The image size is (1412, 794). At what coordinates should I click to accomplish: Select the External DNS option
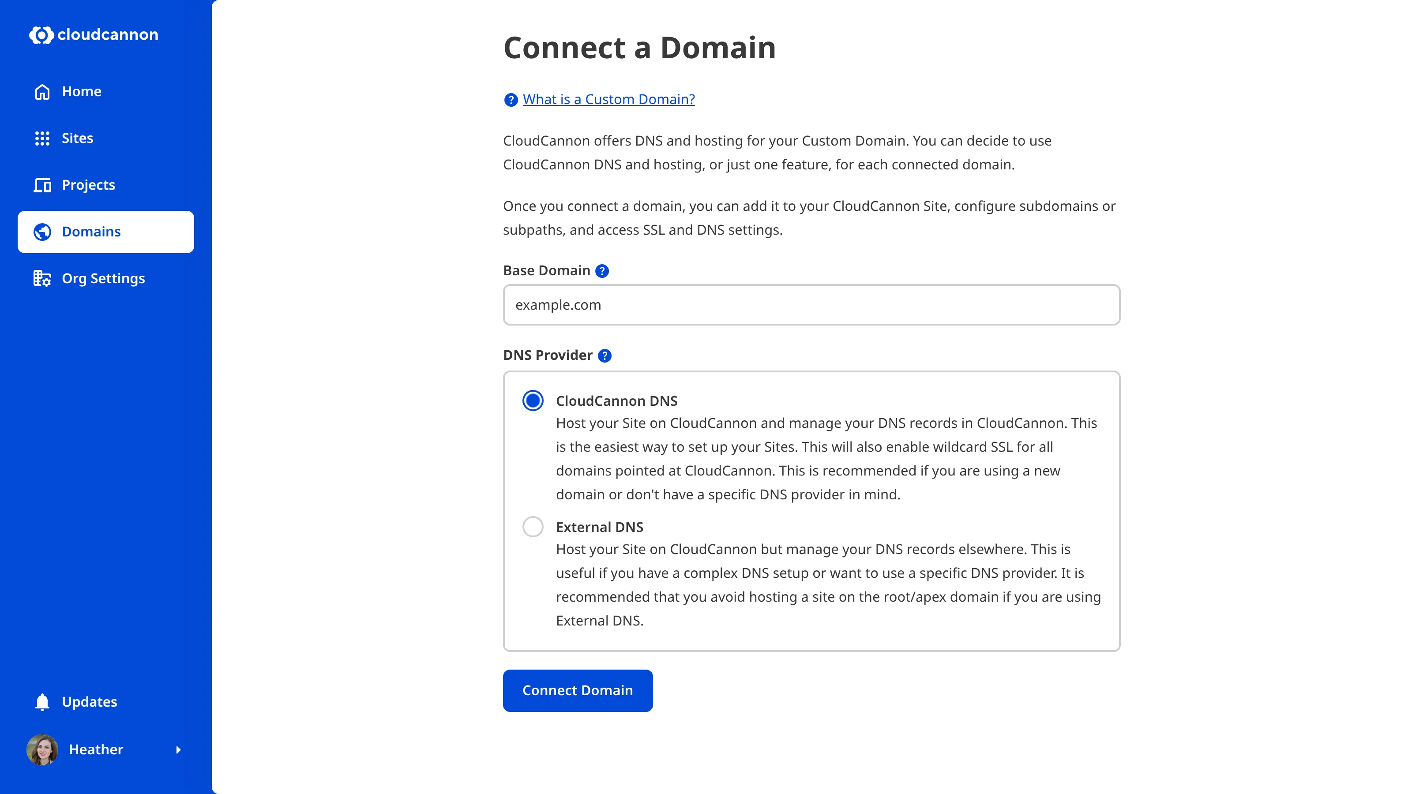(532, 527)
